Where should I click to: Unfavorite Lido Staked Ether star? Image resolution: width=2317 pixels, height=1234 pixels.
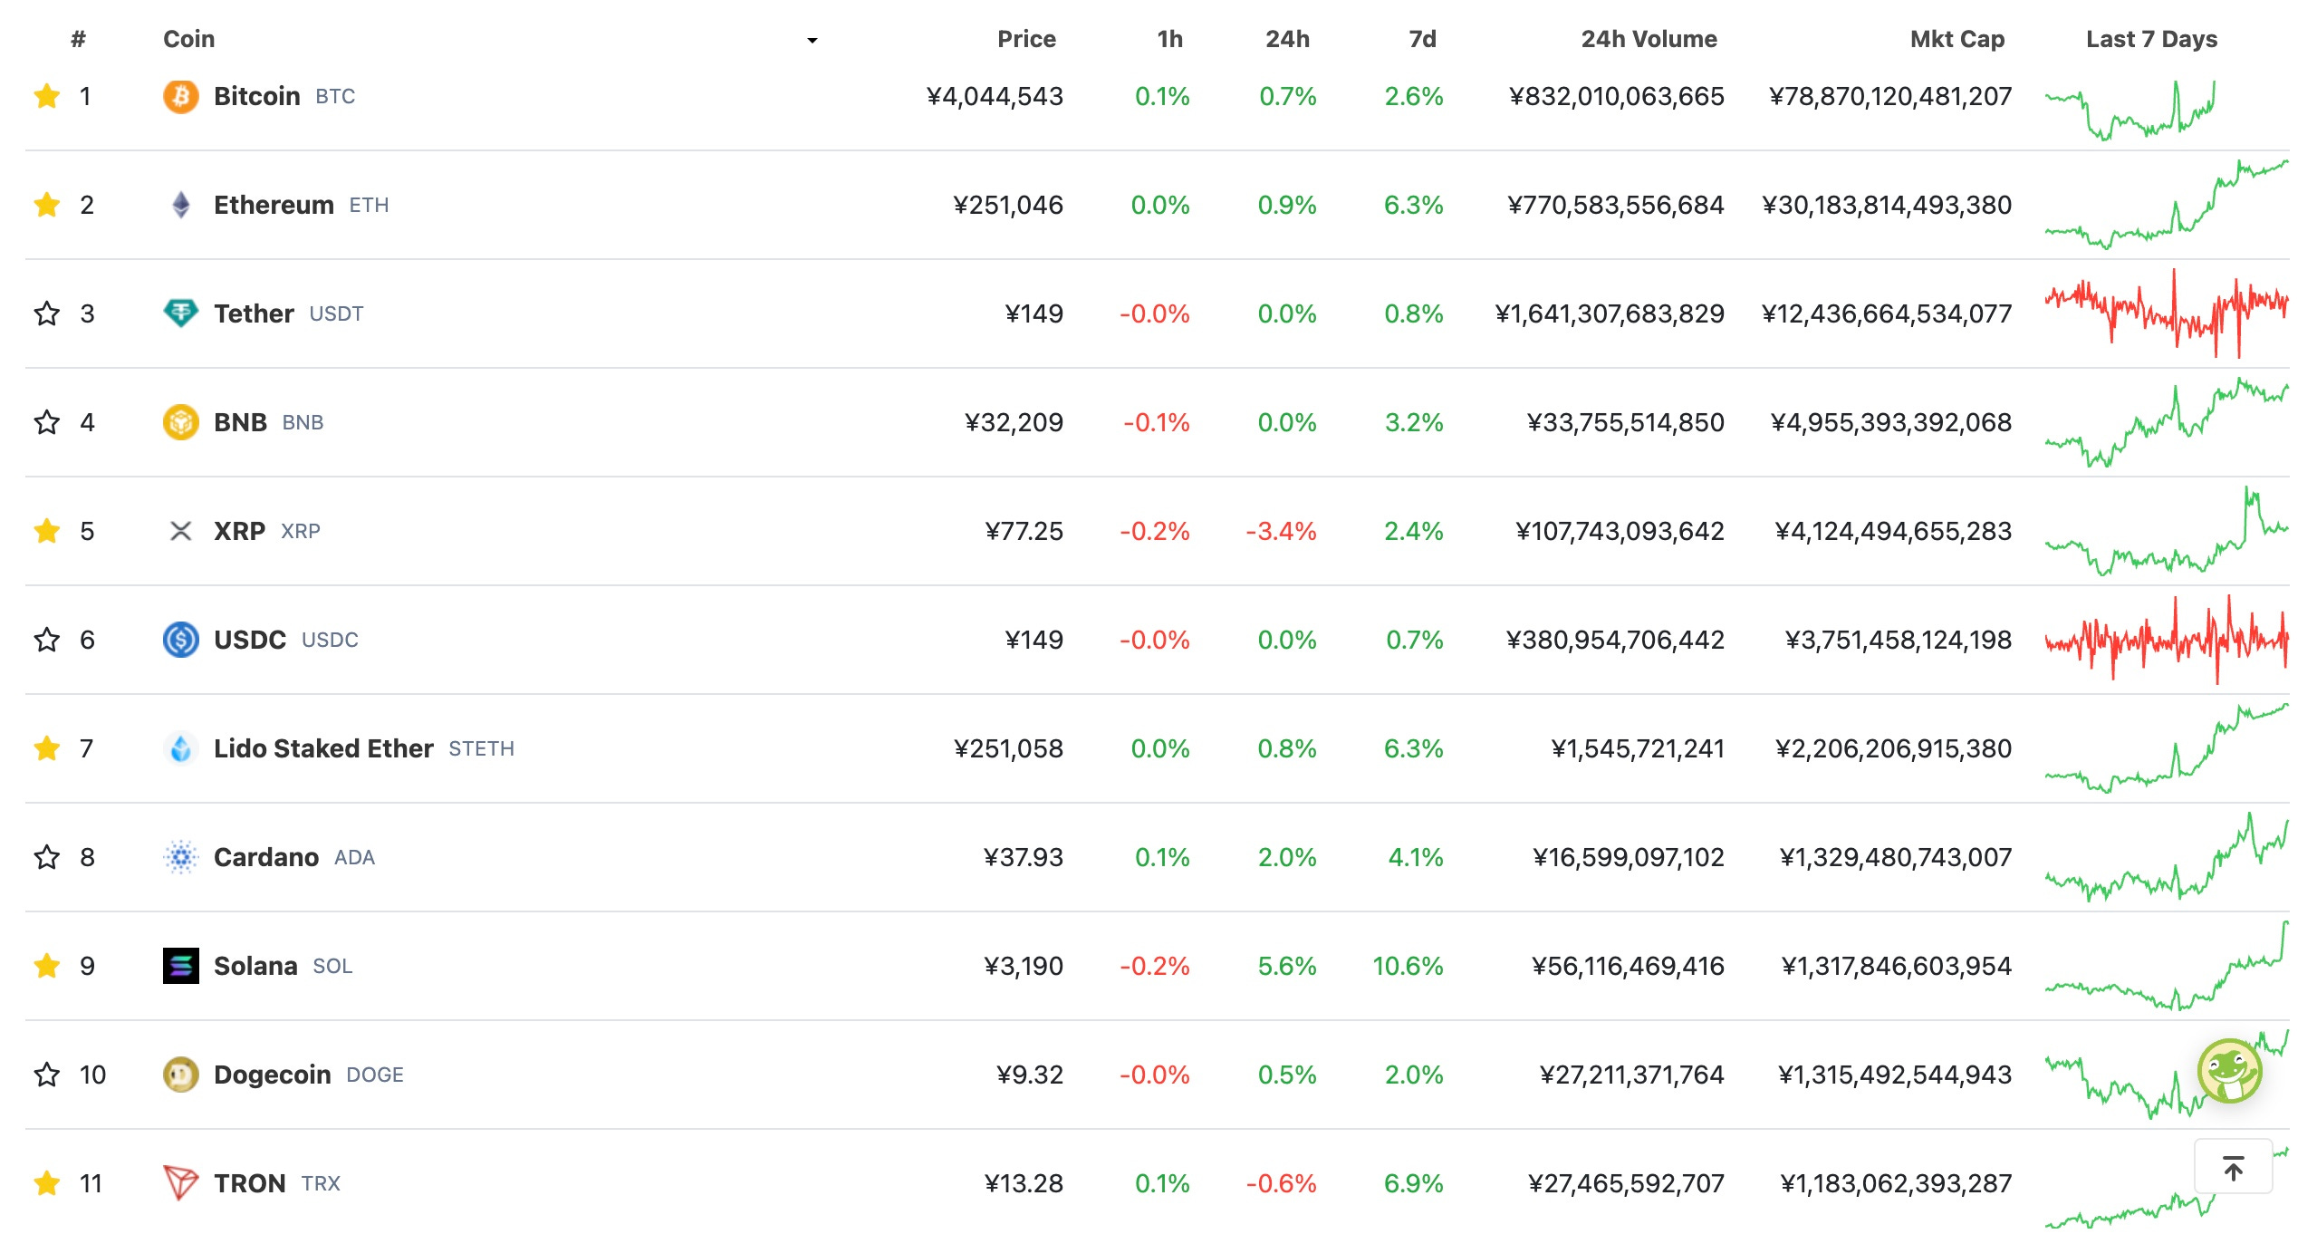[x=47, y=748]
